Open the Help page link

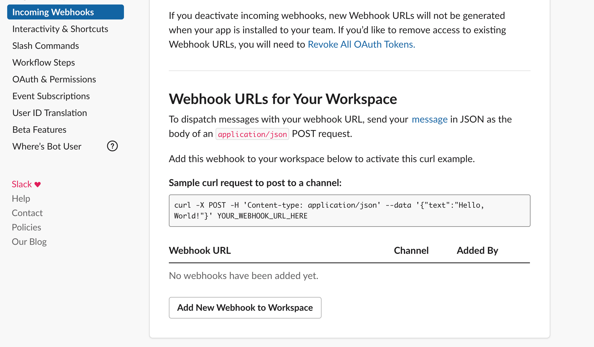[x=21, y=199]
